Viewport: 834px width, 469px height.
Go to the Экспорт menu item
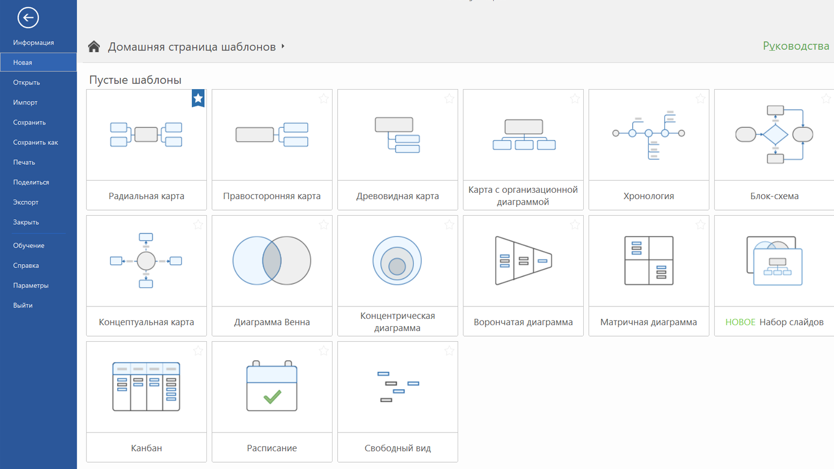click(26, 202)
